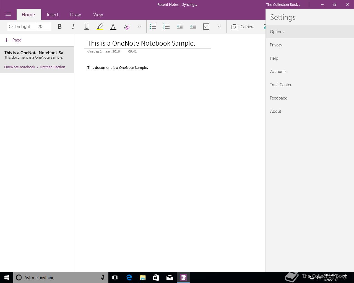Add a new Page

(13, 40)
